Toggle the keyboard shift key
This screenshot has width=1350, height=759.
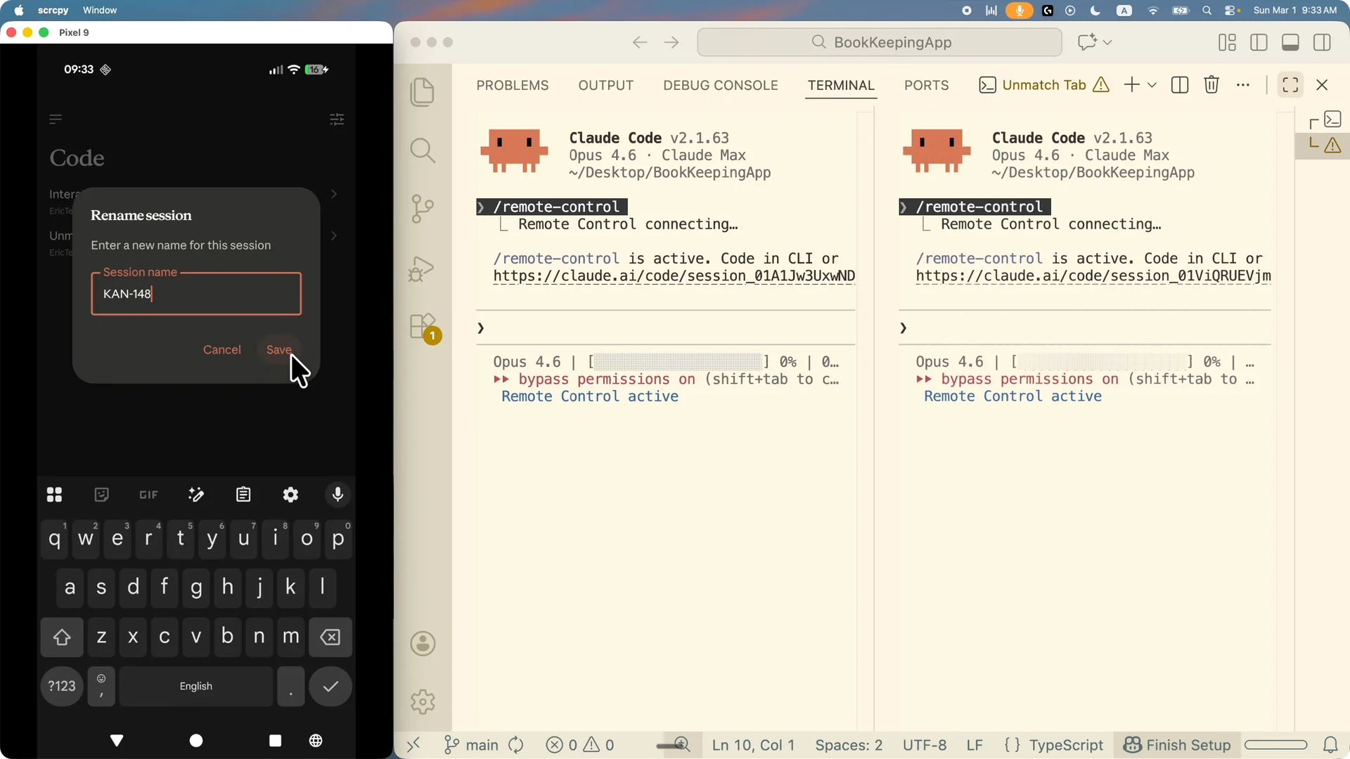[x=62, y=637]
